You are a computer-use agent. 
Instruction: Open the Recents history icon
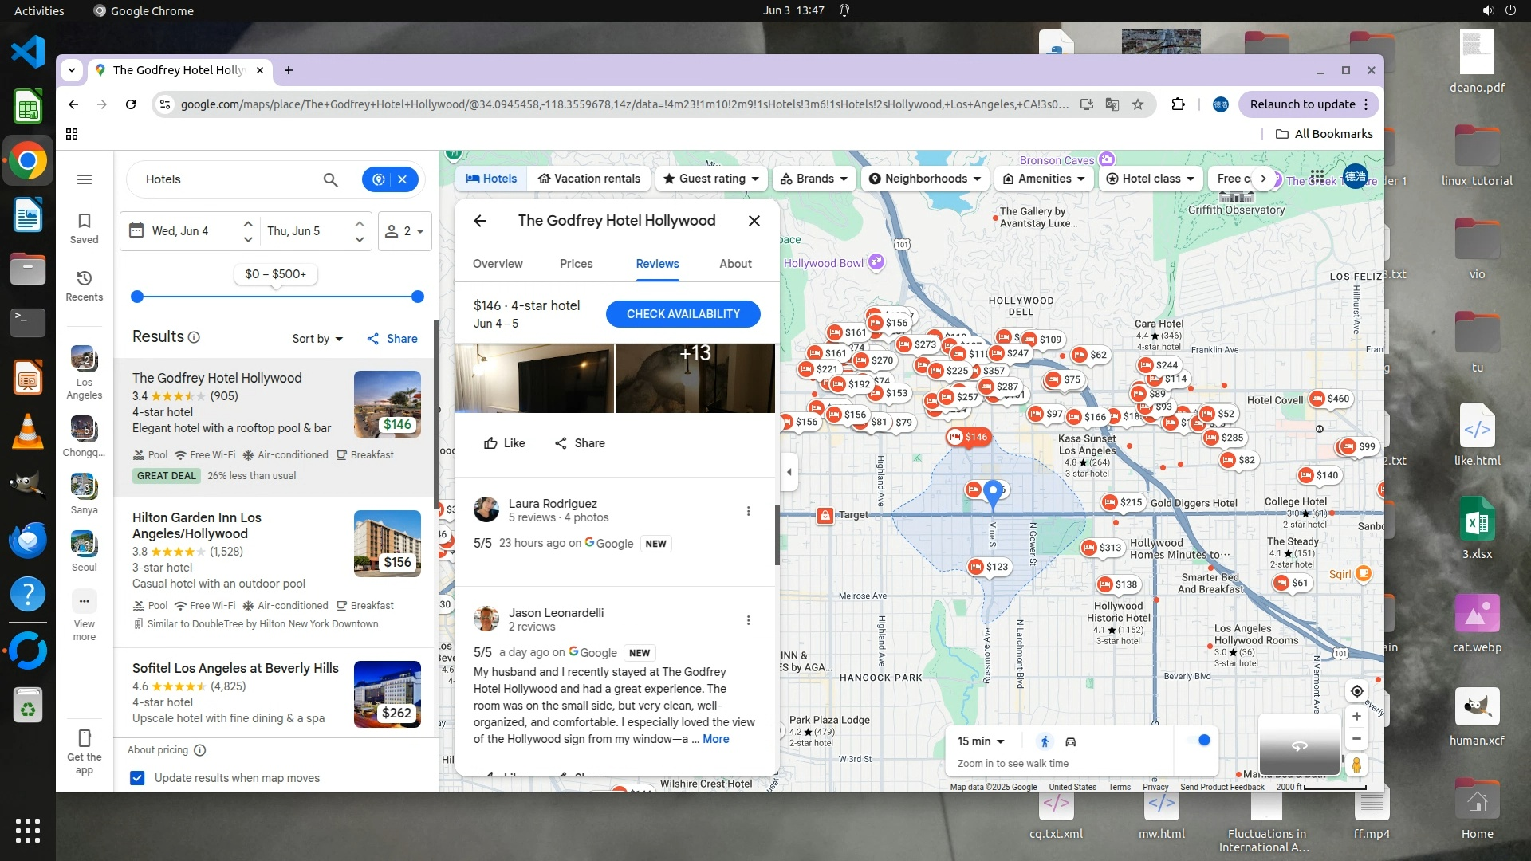click(84, 278)
